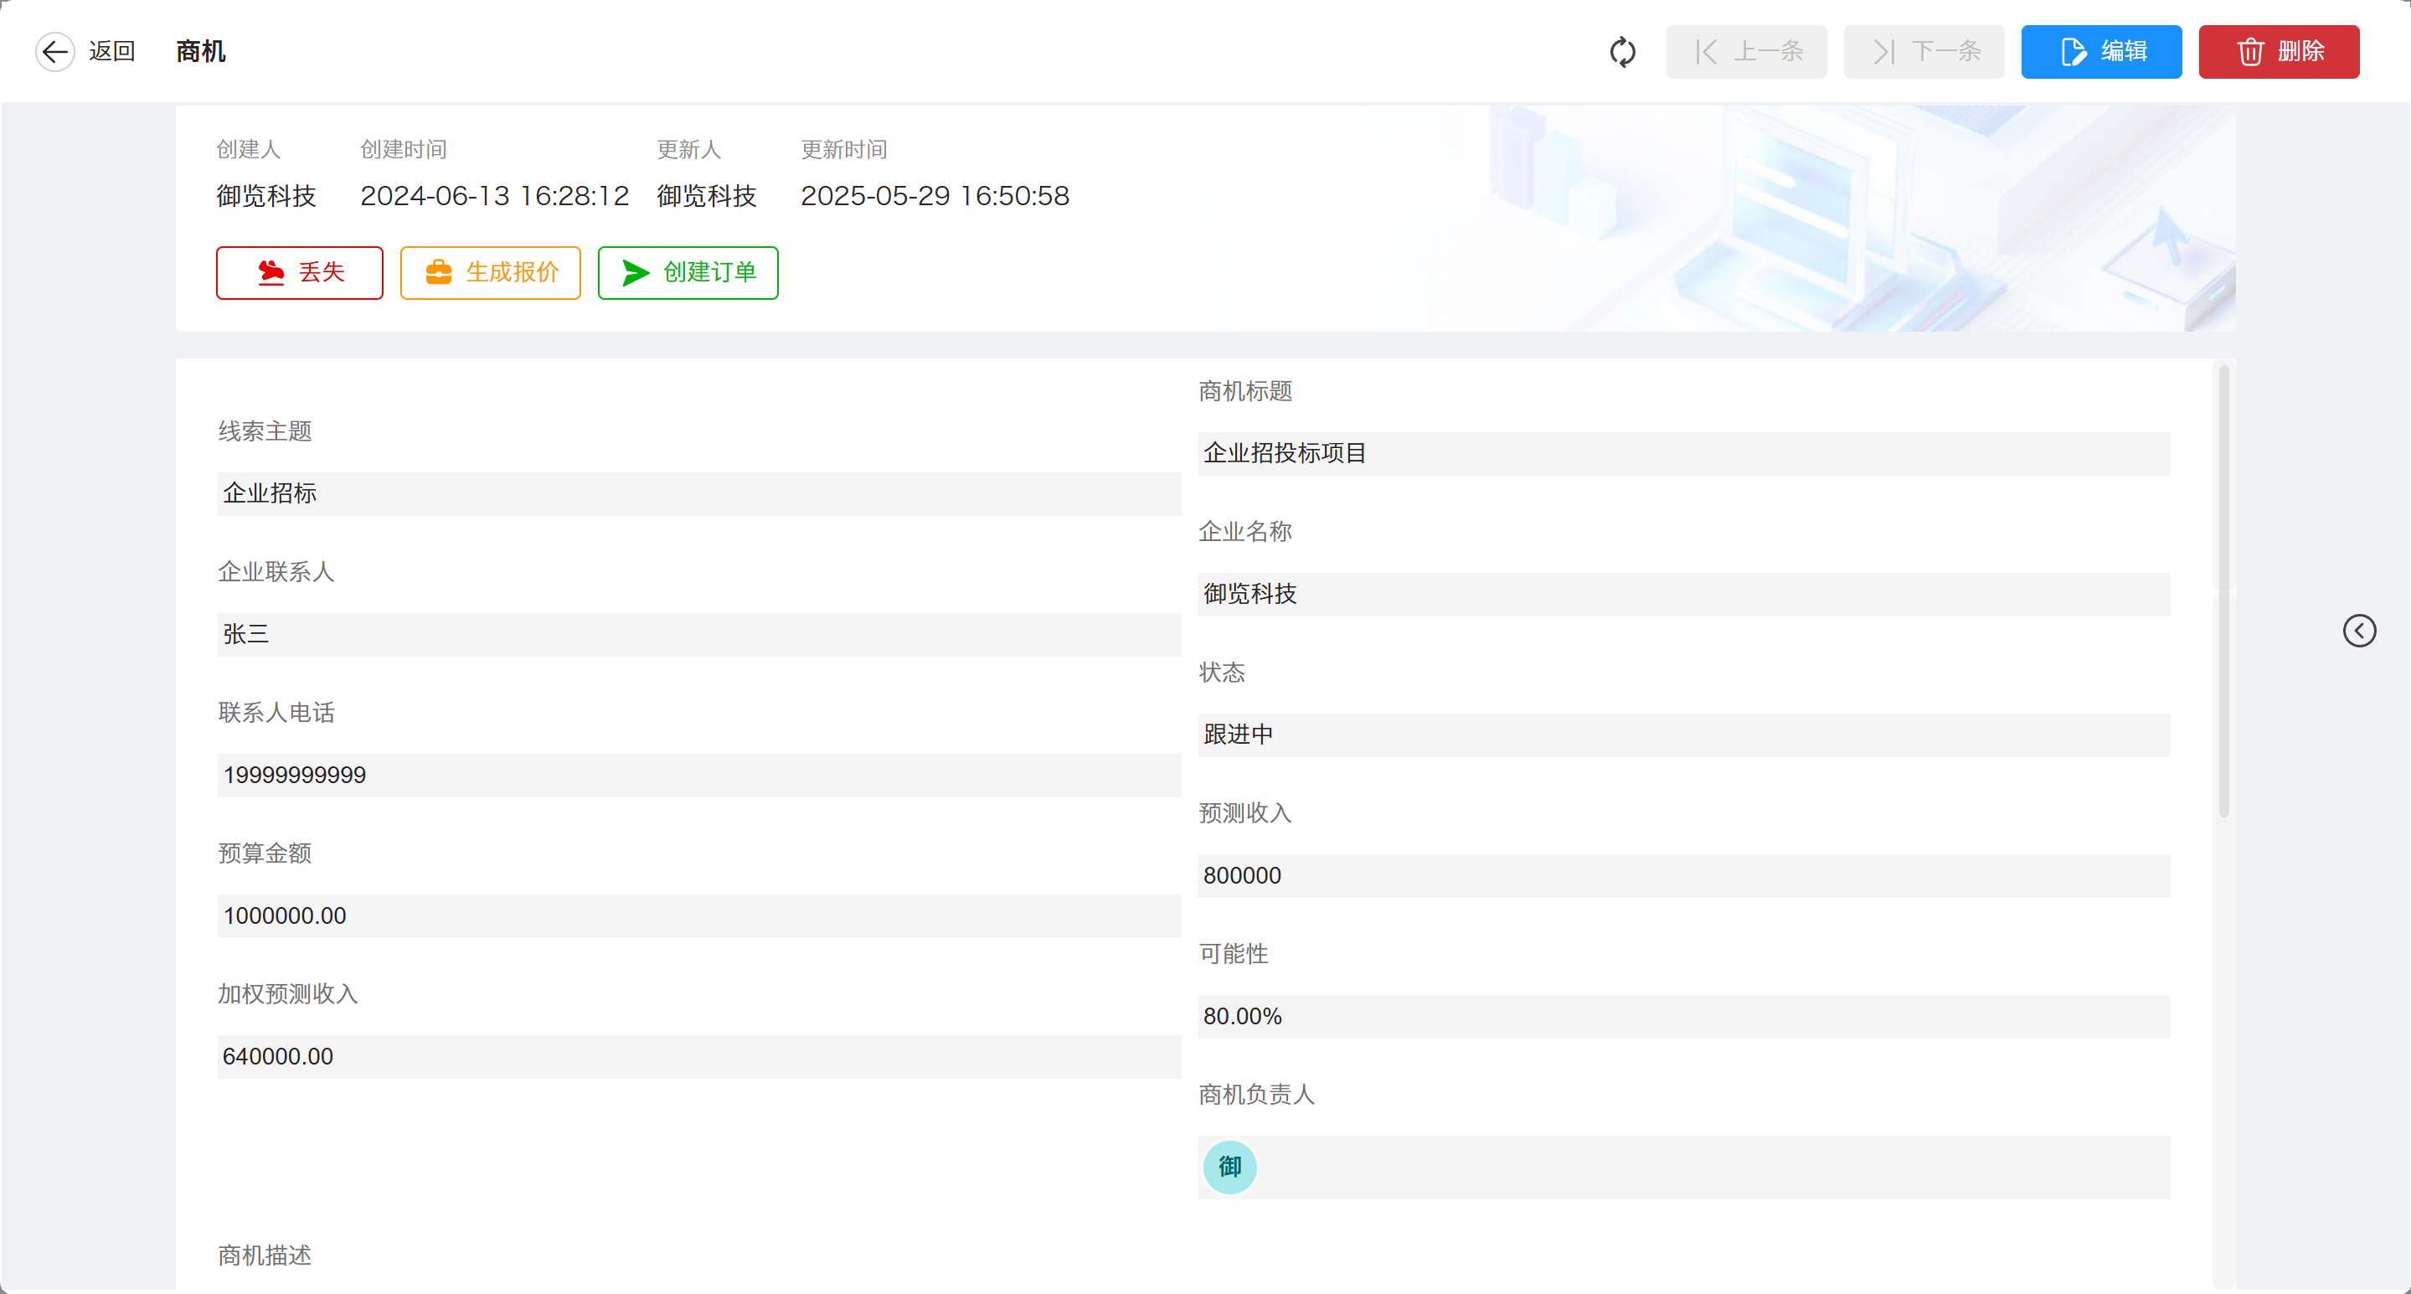The height and width of the screenshot is (1294, 2411).
Task: Mark opportunity as 丢失 lost
Action: (x=300, y=272)
